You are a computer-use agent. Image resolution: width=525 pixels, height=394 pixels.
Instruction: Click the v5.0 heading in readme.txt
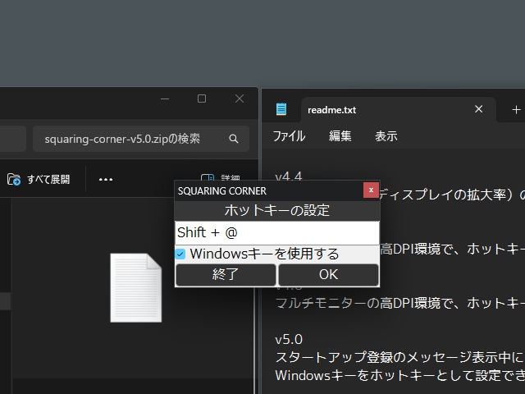point(289,339)
